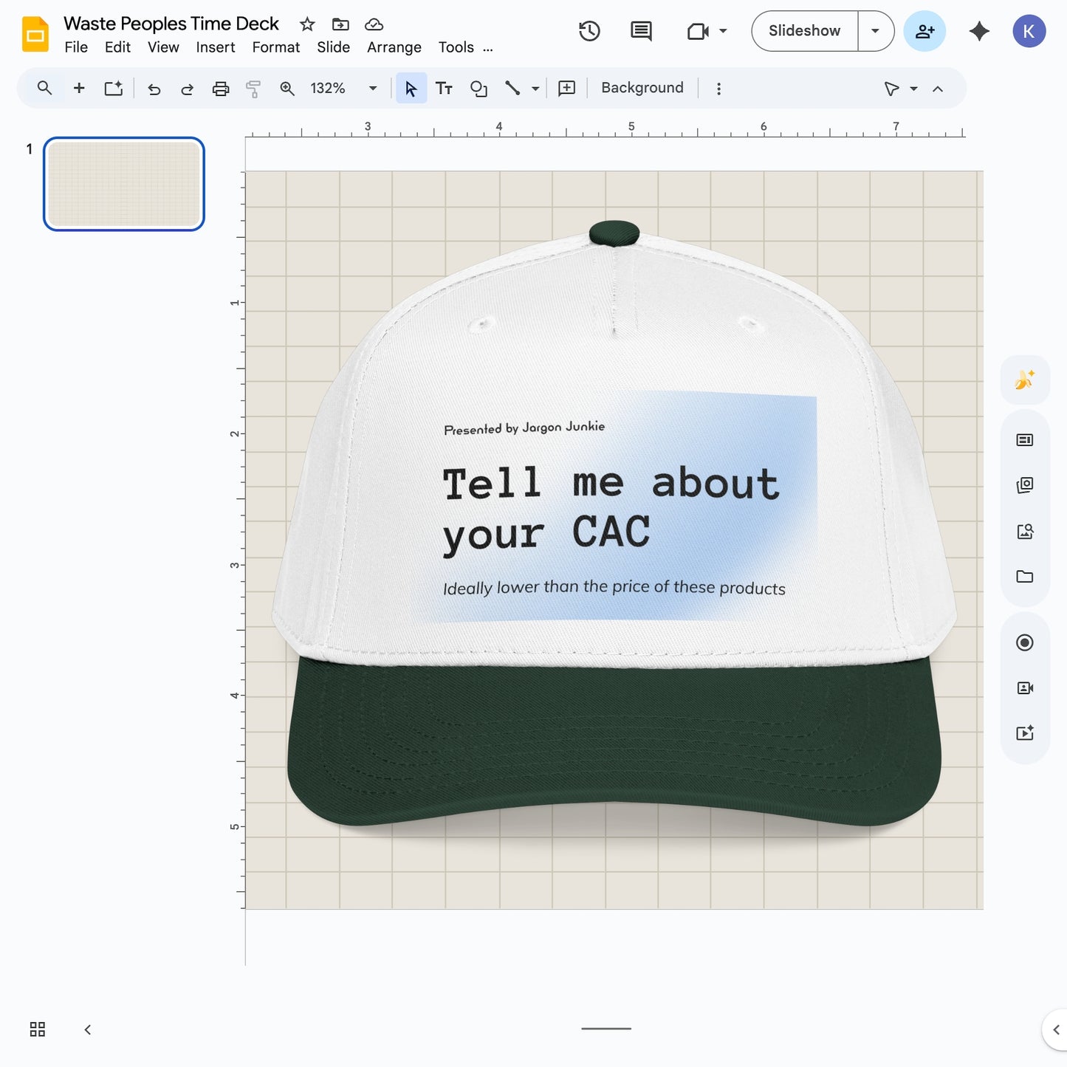Undo the last action
1067x1067 pixels.
[x=153, y=88]
